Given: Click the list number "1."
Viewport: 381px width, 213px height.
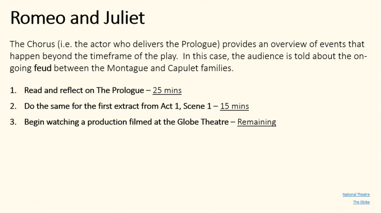Looking at the screenshot, I should (13, 91).
